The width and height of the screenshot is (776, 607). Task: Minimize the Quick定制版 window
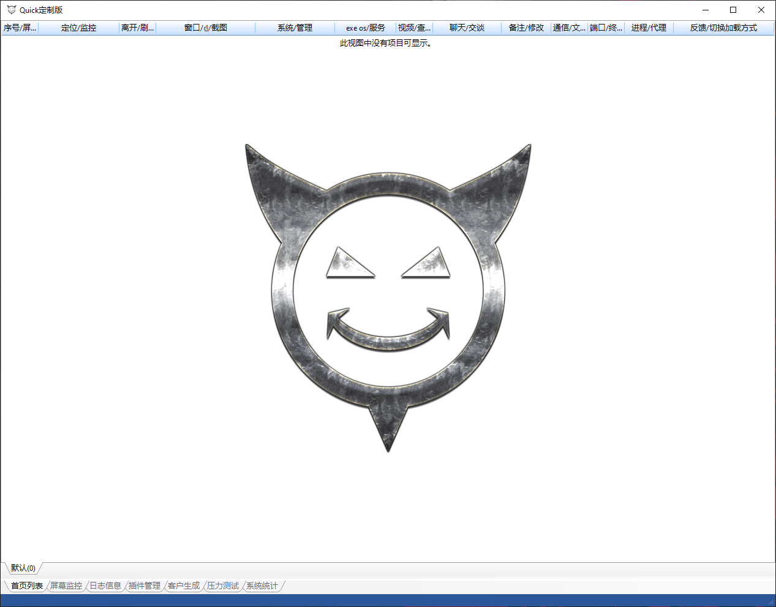(x=706, y=10)
